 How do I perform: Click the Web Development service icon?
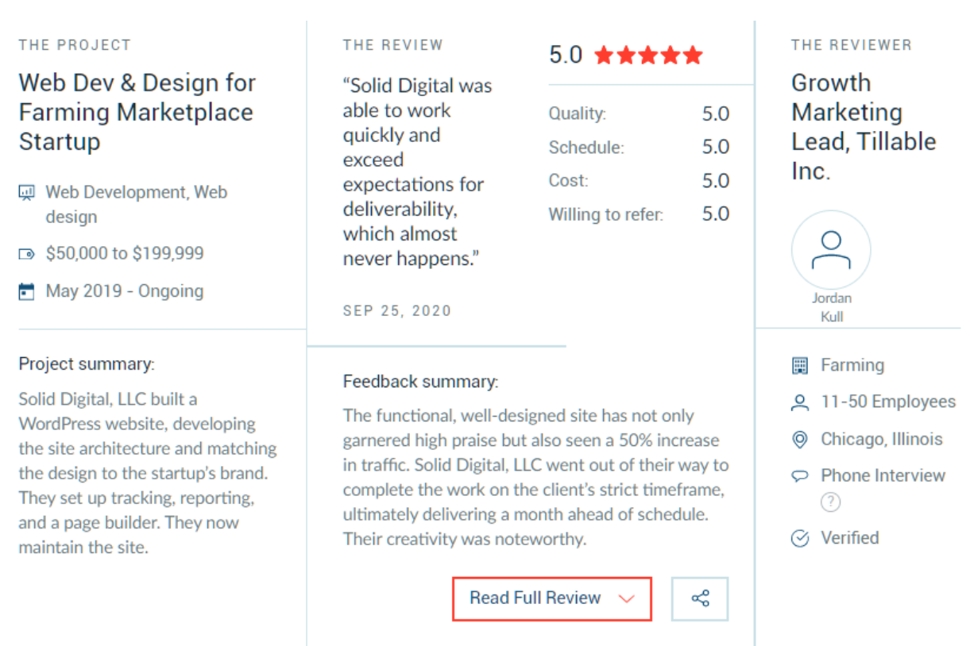(x=27, y=192)
